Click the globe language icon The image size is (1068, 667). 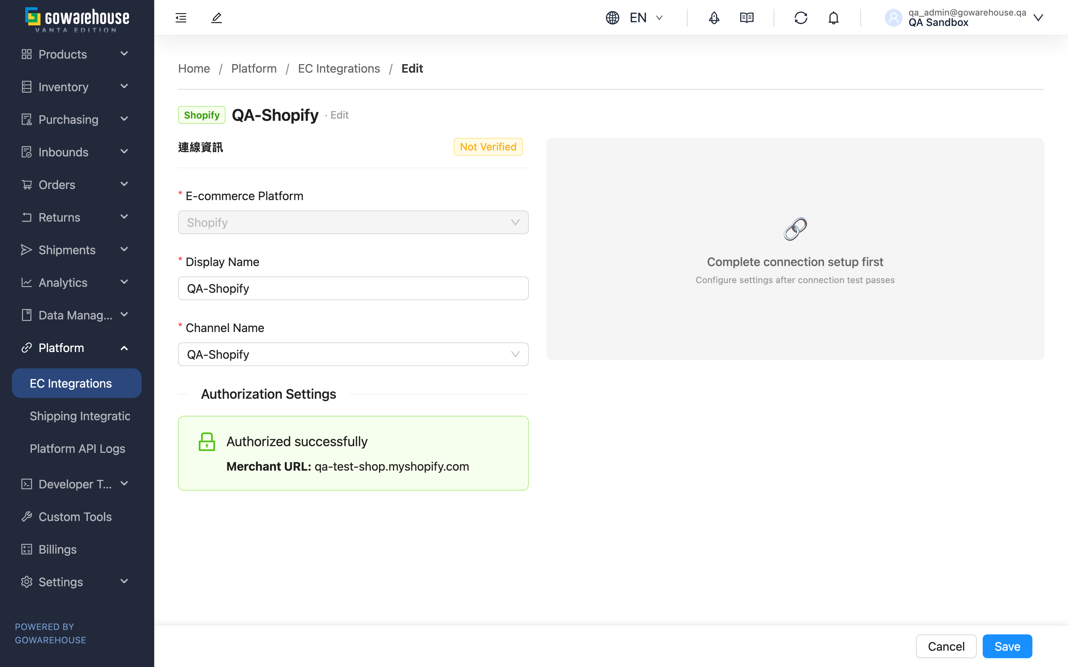pyautogui.click(x=613, y=18)
